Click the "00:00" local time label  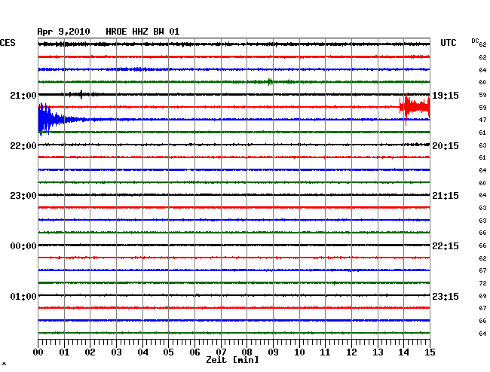coord(23,246)
